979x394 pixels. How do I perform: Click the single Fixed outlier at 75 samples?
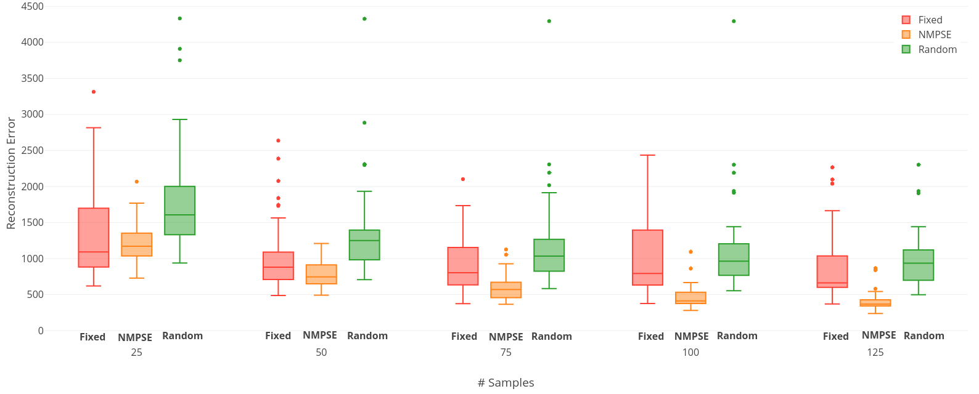coord(463,179)
